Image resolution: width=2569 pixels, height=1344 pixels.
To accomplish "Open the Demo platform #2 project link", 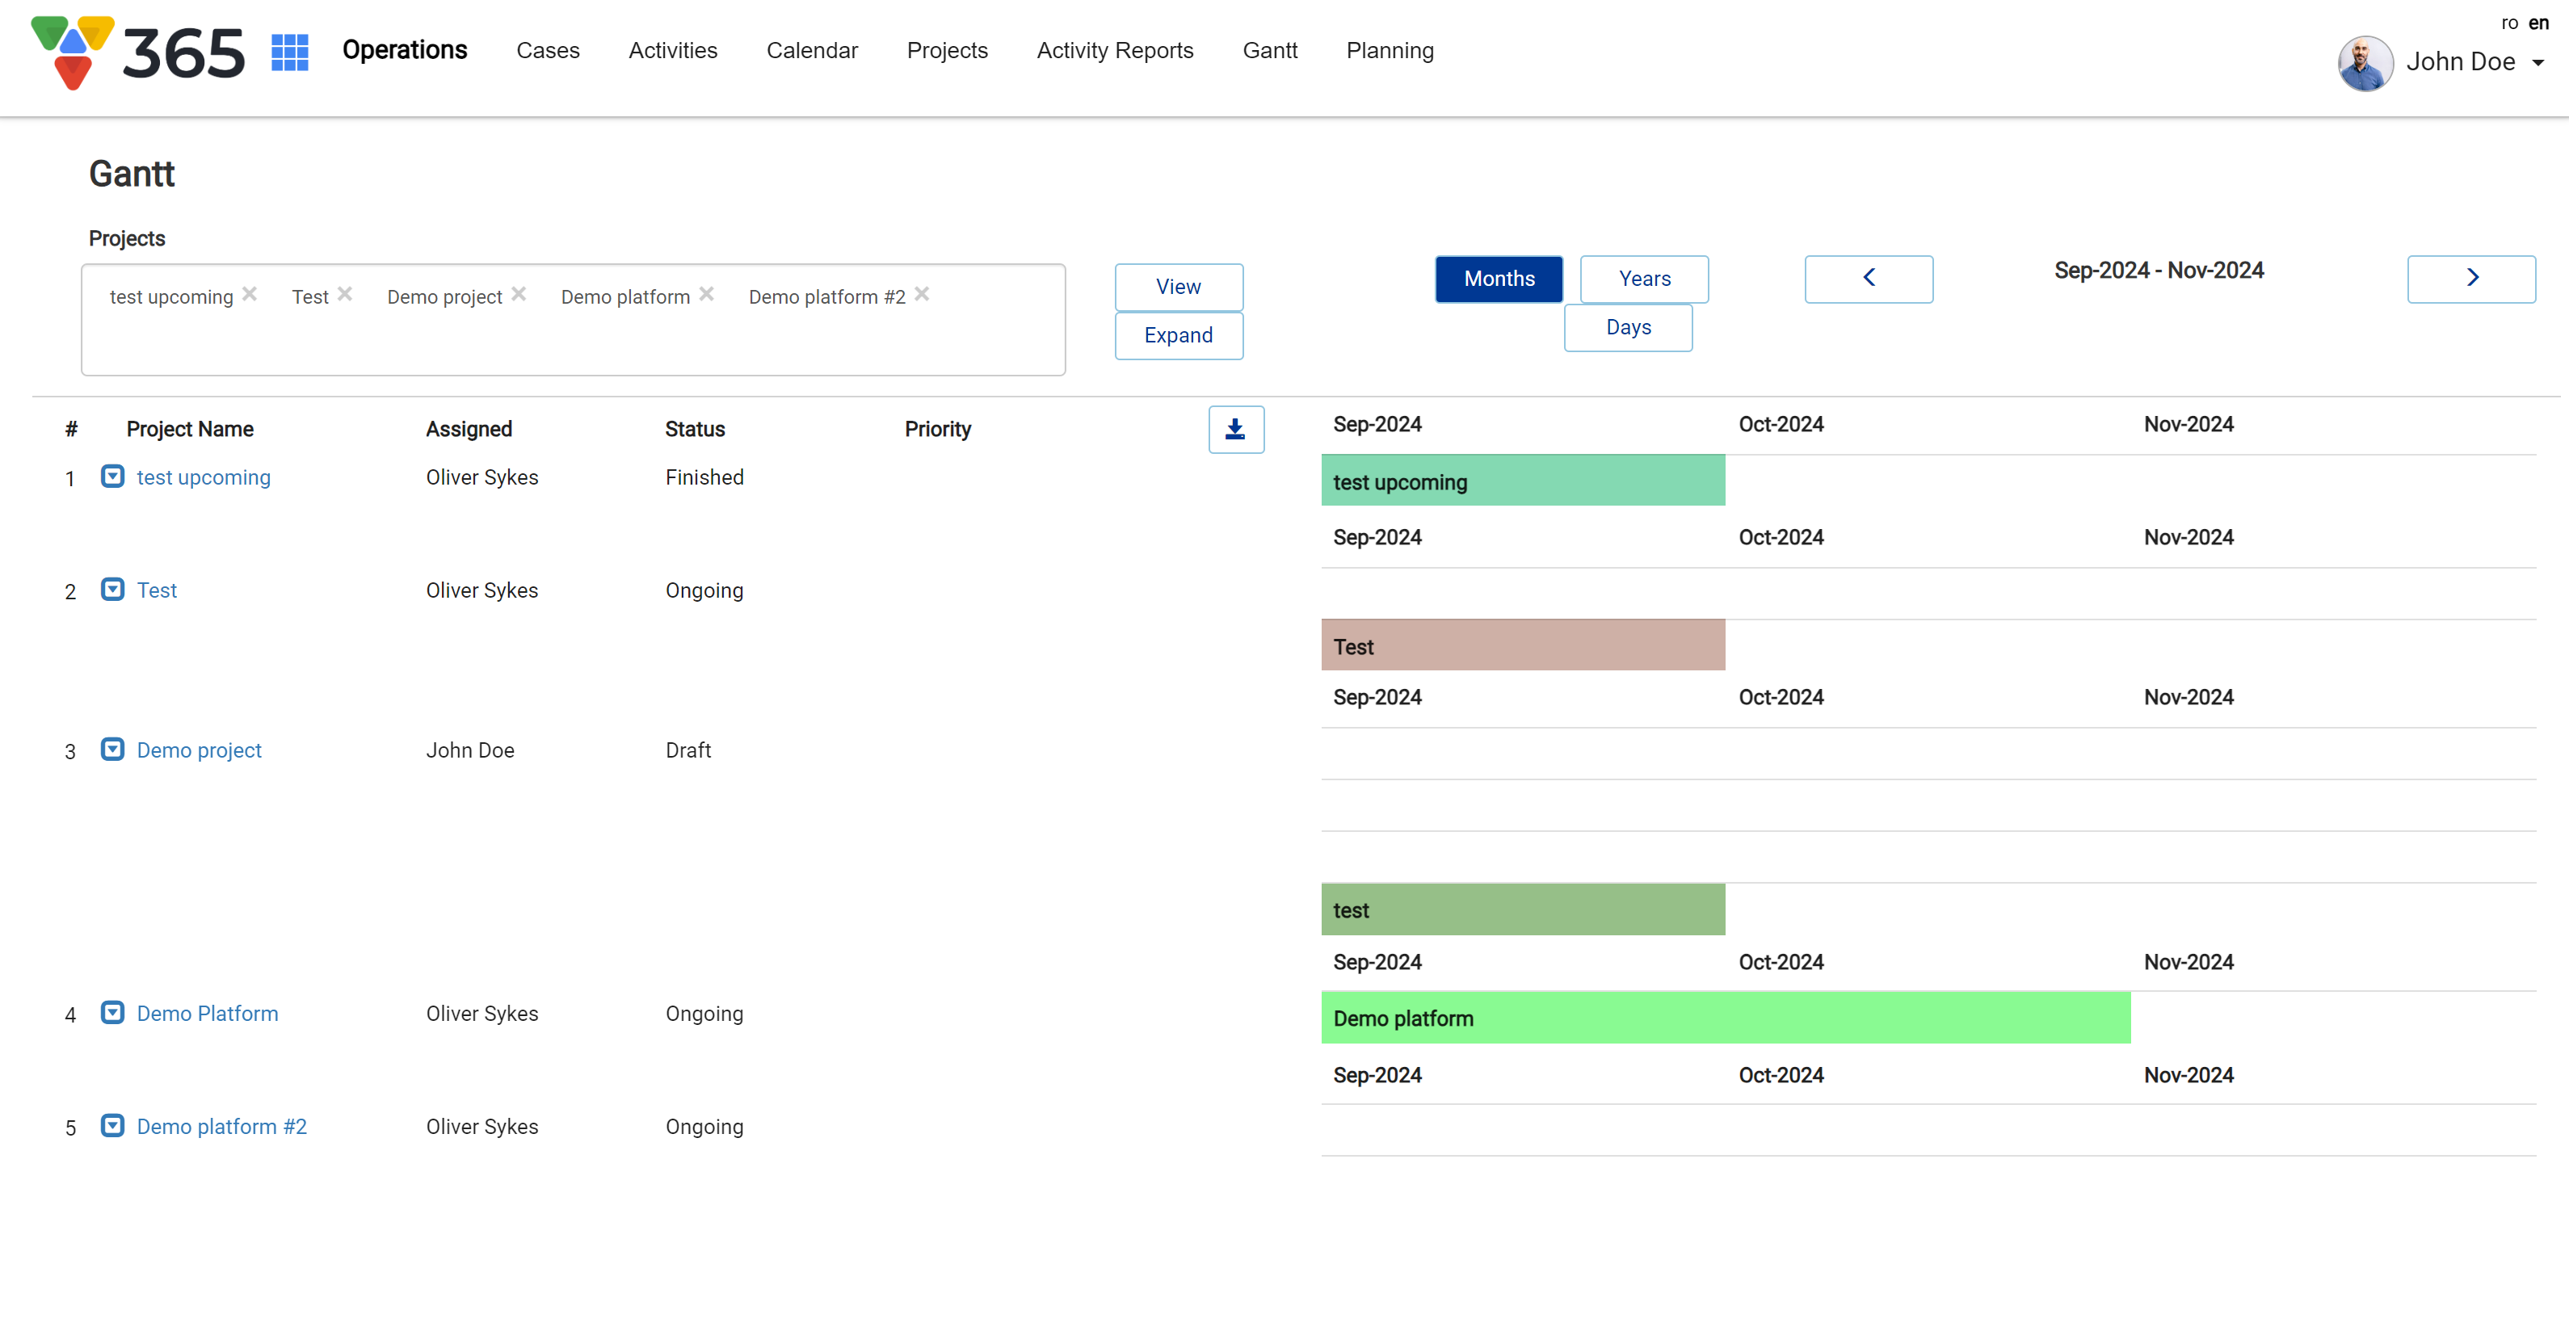I will click(221, 1127).
